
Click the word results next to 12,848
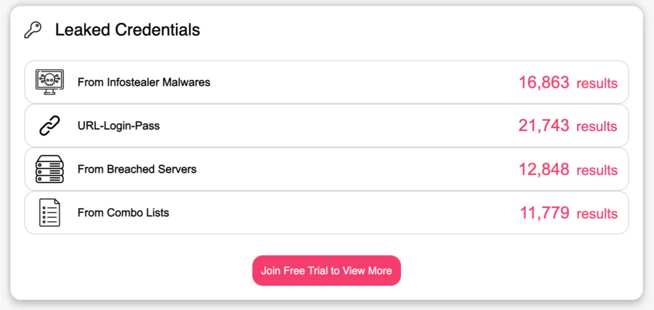(x=597, y=170)
